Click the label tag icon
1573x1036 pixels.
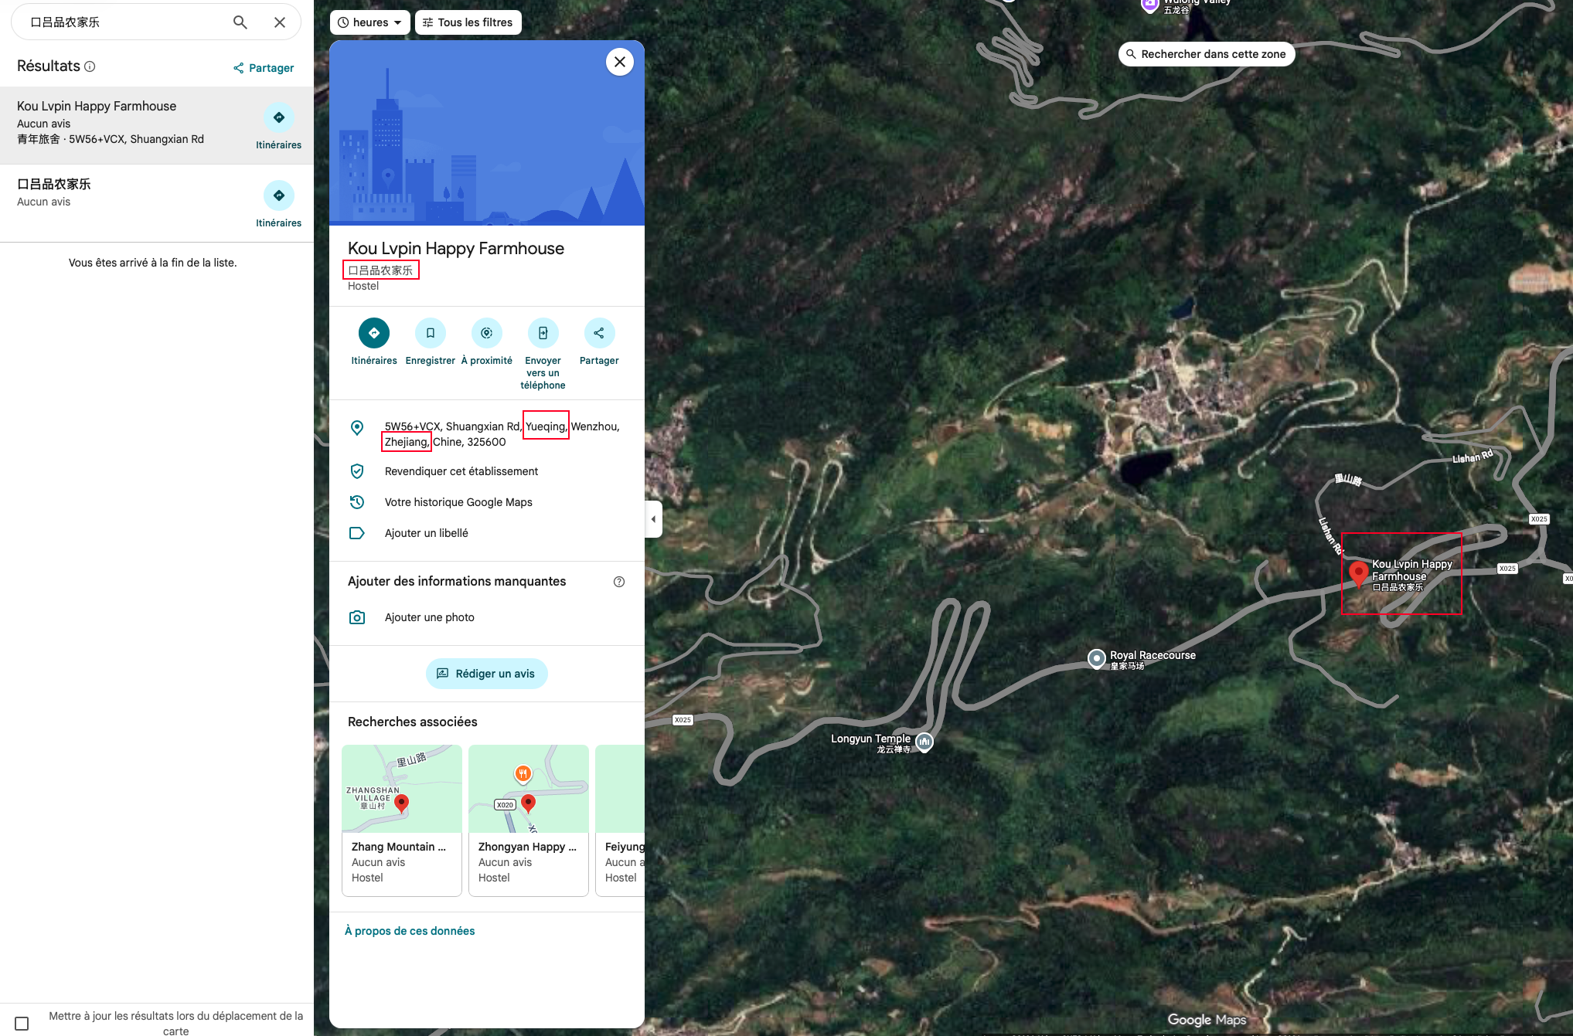357,533
